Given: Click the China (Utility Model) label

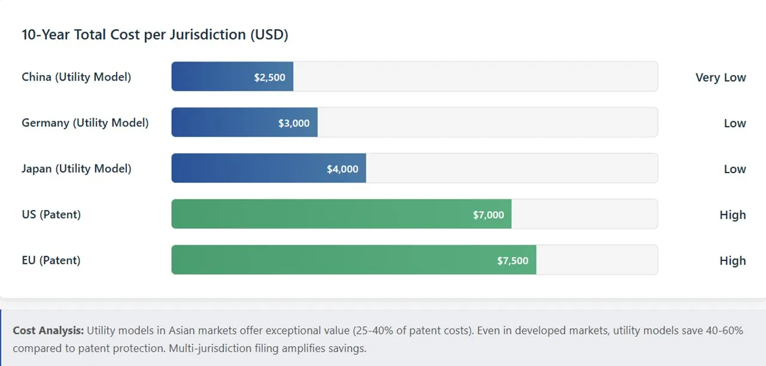Looking at the screenshot, I should coord(76,77).
